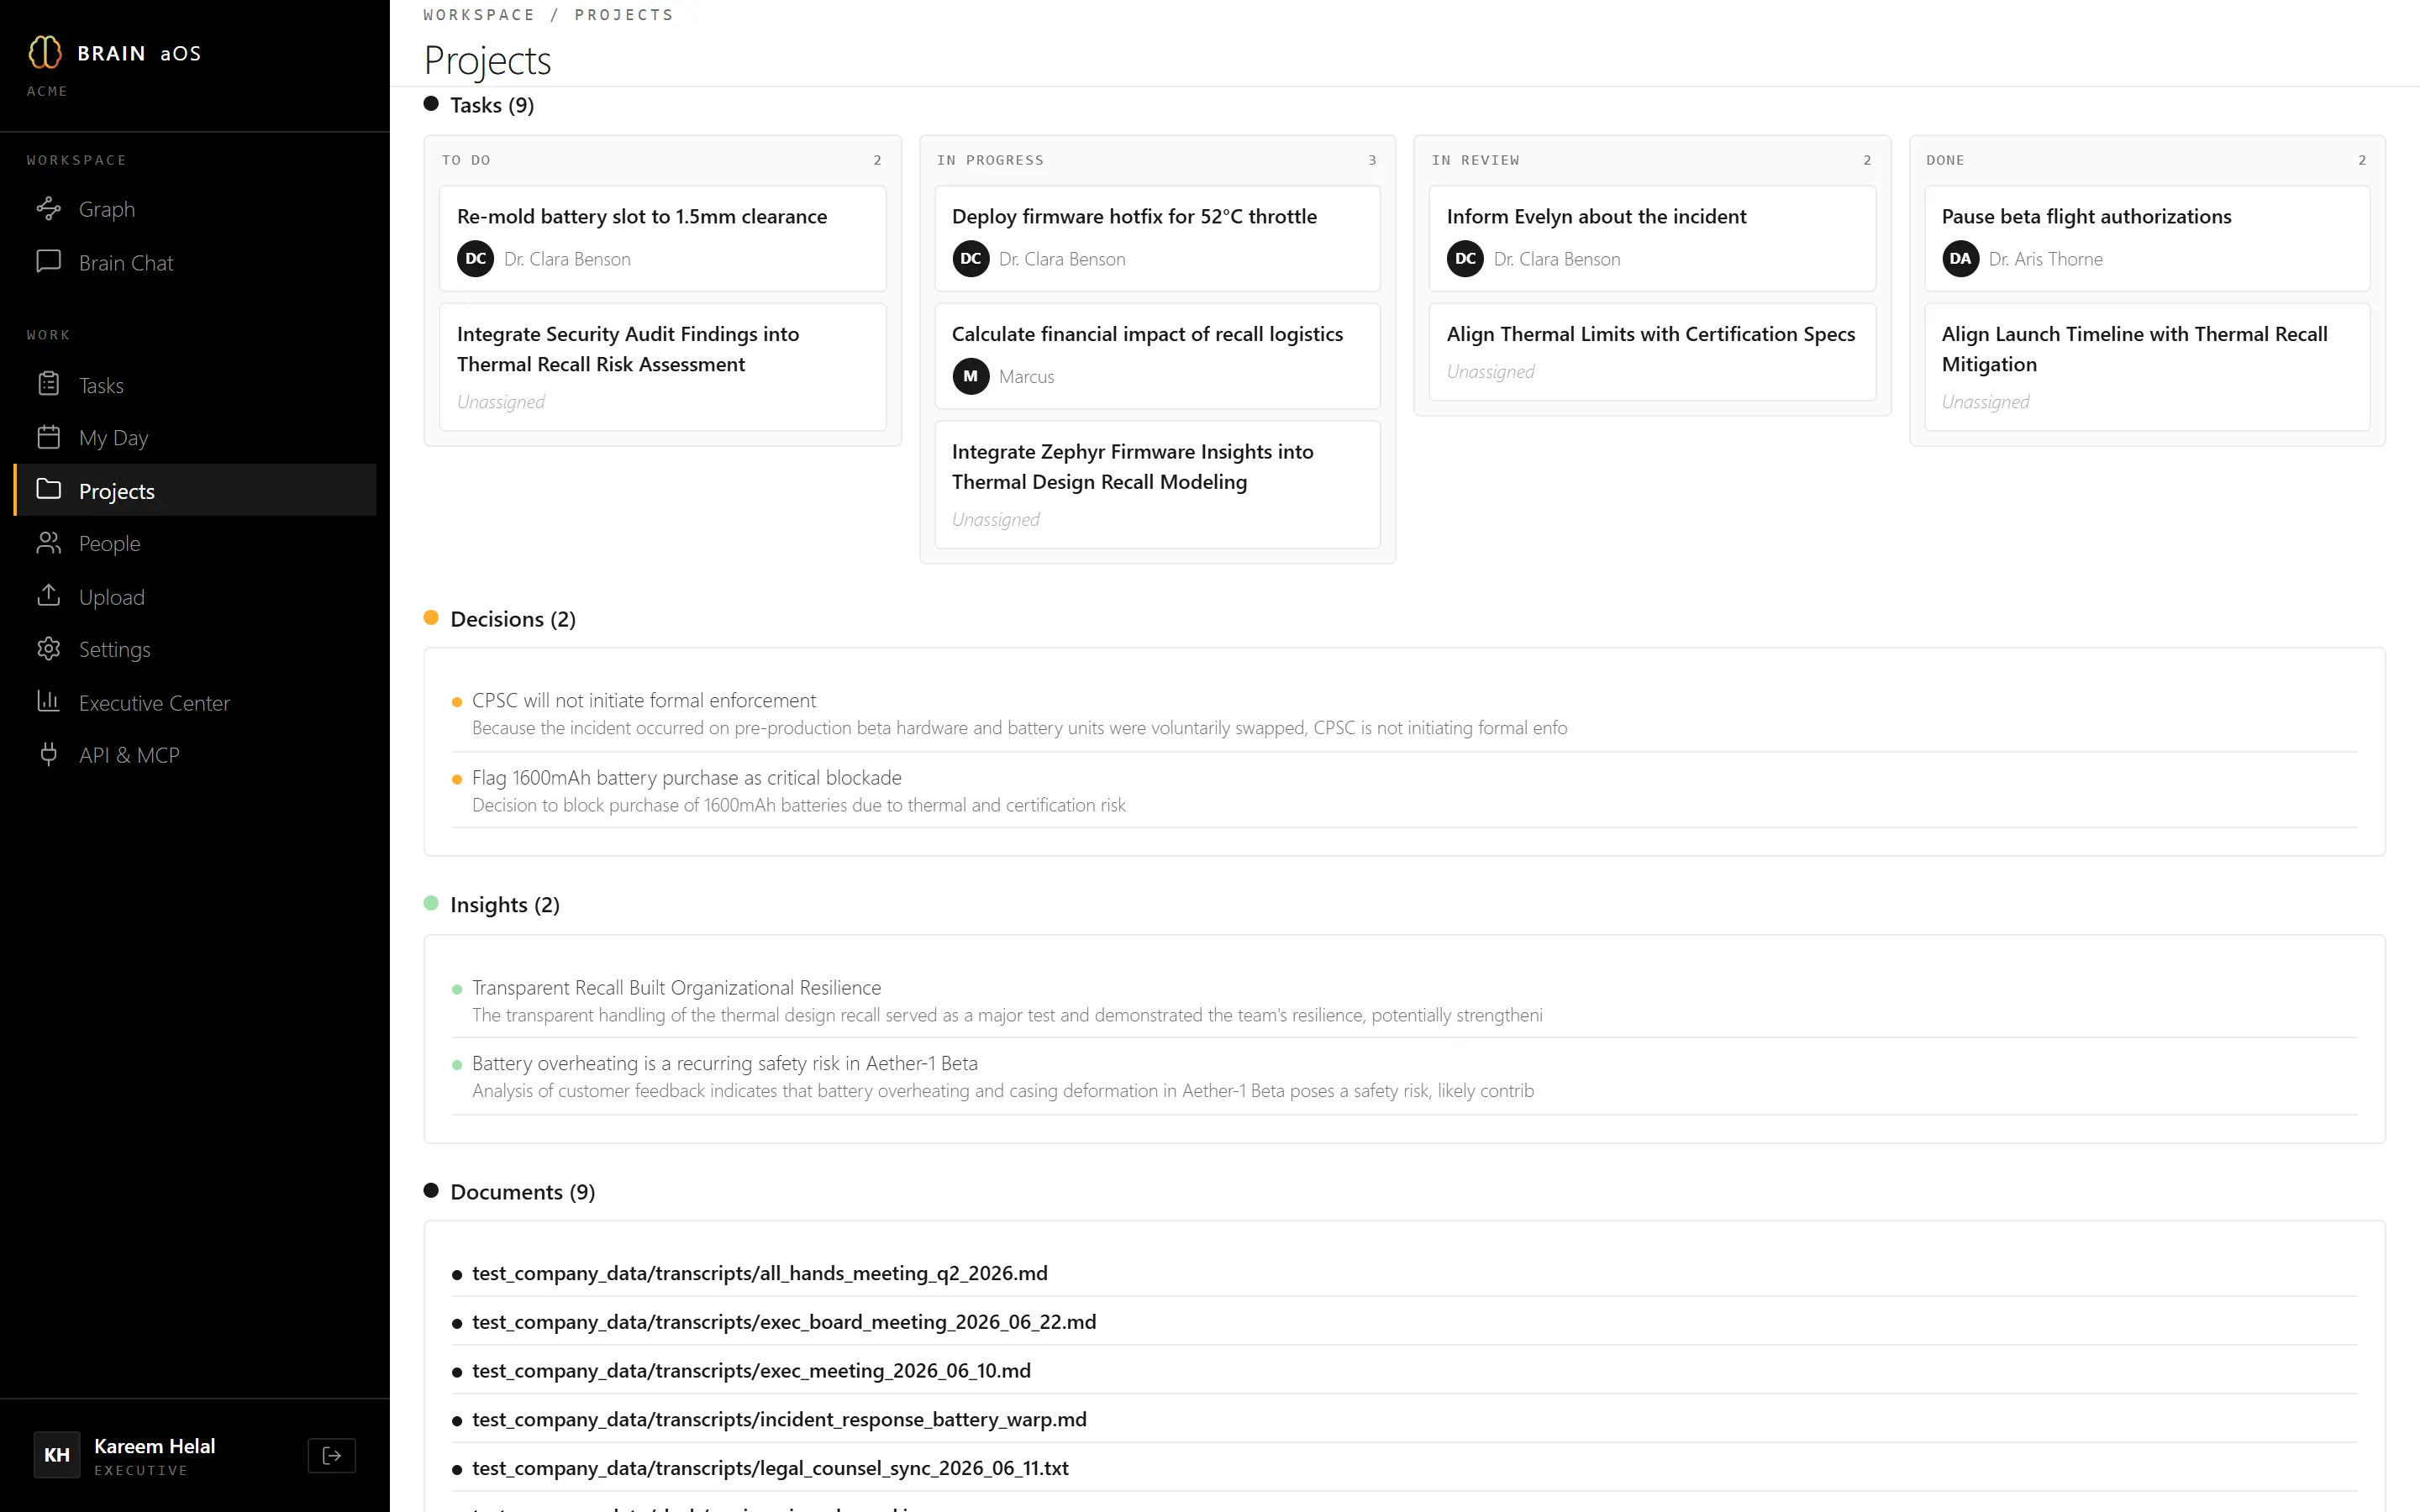Click Marcus assignee name
Viewport: 2420px width, 1512px height.
click(x=1026, y=377)
